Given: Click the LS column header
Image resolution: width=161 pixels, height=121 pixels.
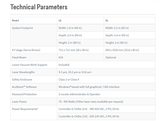Looking at the screenshot, I should click(60, 20).
